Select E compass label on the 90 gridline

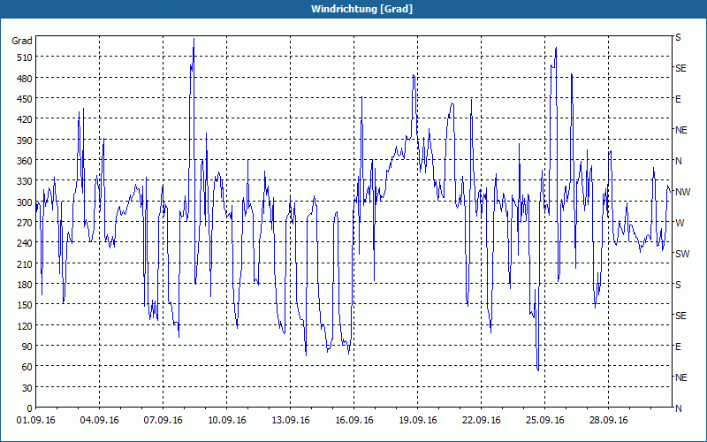(678, 347)
